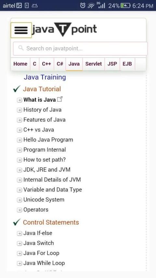The image size is (156, 278).
Task: Select the C# tab
Action: click(x=60, y=64)
